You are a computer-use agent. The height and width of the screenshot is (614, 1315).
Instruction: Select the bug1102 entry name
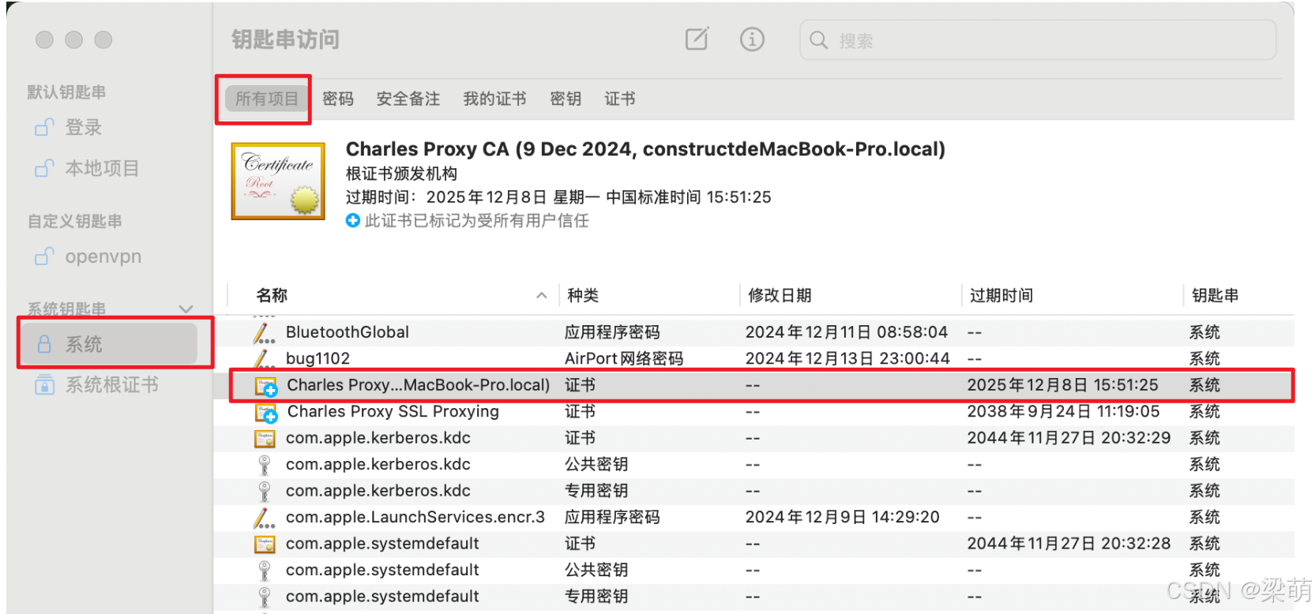coord(317,358)
